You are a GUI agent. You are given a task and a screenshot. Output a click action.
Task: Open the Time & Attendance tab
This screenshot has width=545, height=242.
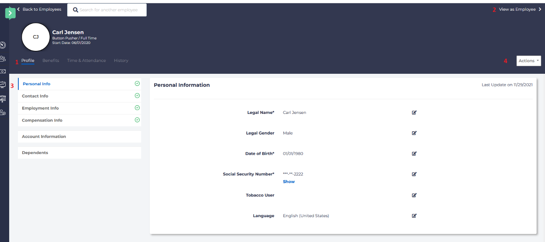click(86, 60)
